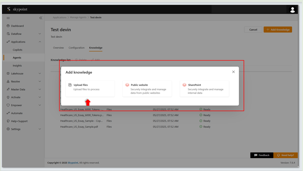
Task: Collapse sidebar with double-chevron icon
Action: click(x=41, y=18)
